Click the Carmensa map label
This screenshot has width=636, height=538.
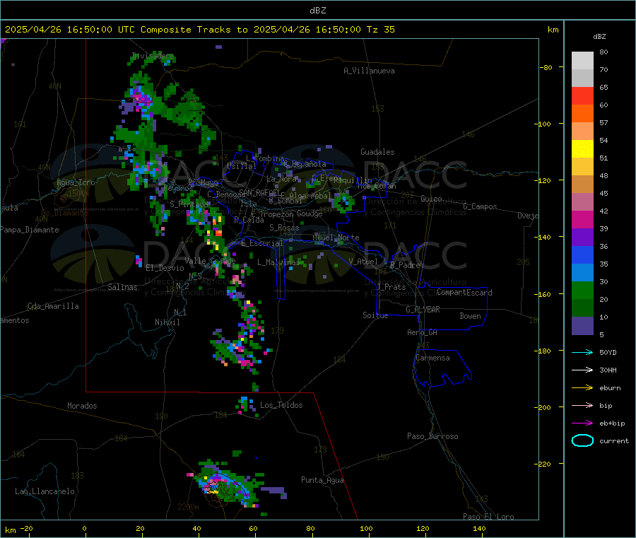tap(432, 358)
